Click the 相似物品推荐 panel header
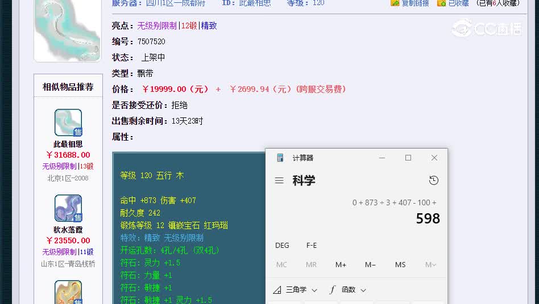Image resolution: width=539 pixels, height=304 pixels. [x=68, y=87]
